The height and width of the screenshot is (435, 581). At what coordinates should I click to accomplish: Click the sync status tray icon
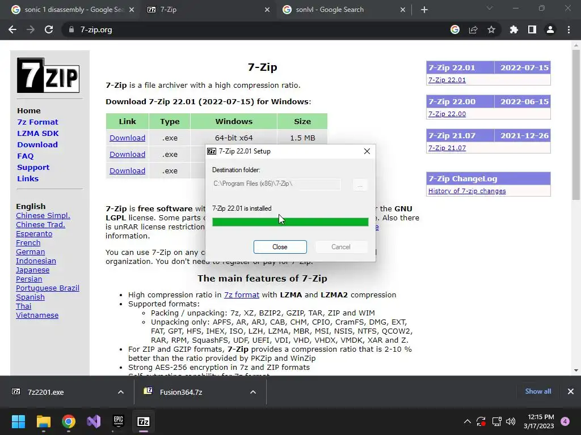click(x=481, y=421)
